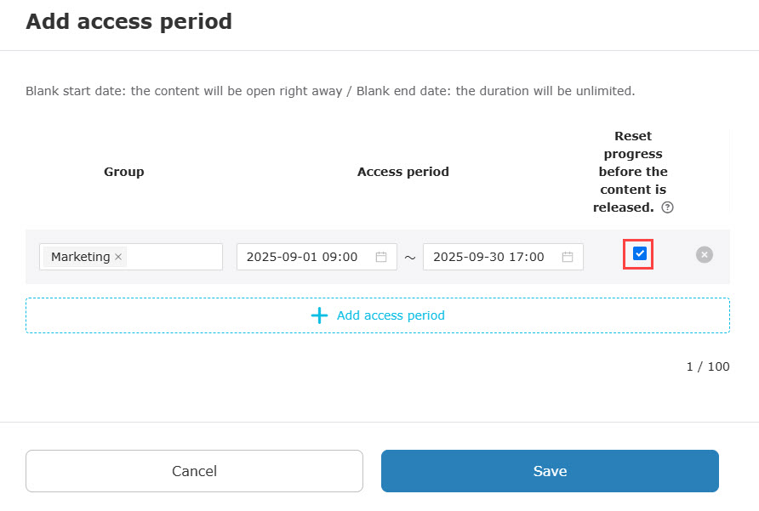Open calendar icon in end date field
Image resolution: width=759 pixels, height=511 pixels.
tap(568, 257)
